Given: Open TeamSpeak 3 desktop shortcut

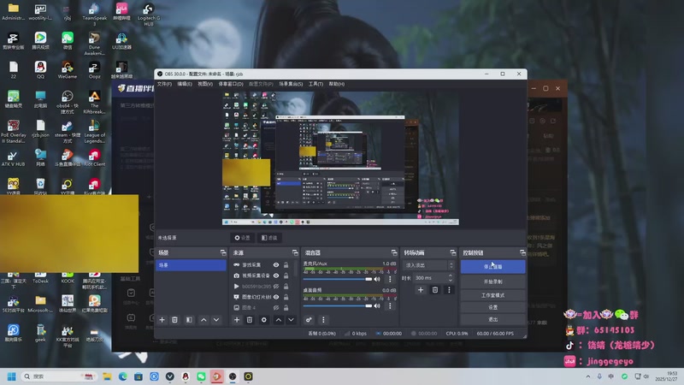Looking at the screenshot, I should coord(94,14).
